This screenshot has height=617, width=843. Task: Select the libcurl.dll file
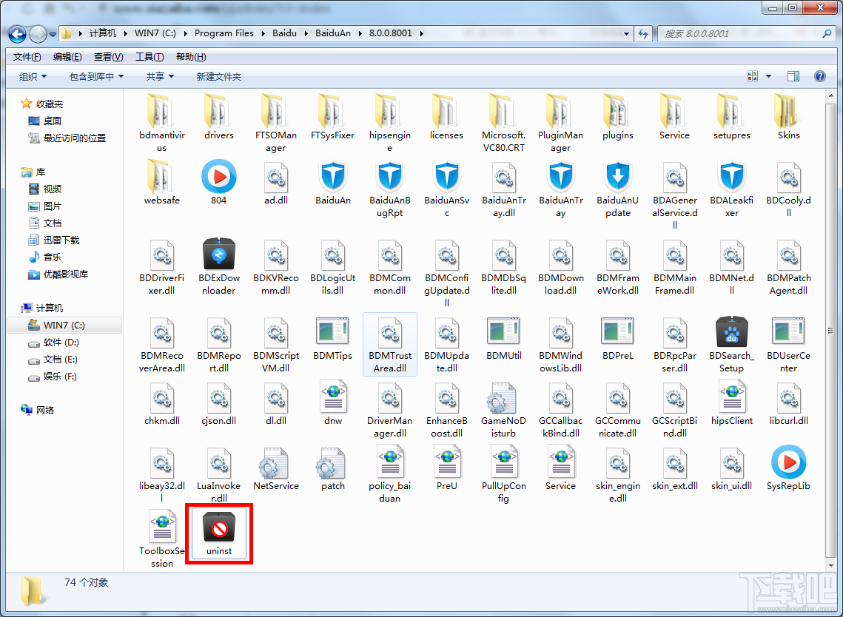tap(789, 404)
